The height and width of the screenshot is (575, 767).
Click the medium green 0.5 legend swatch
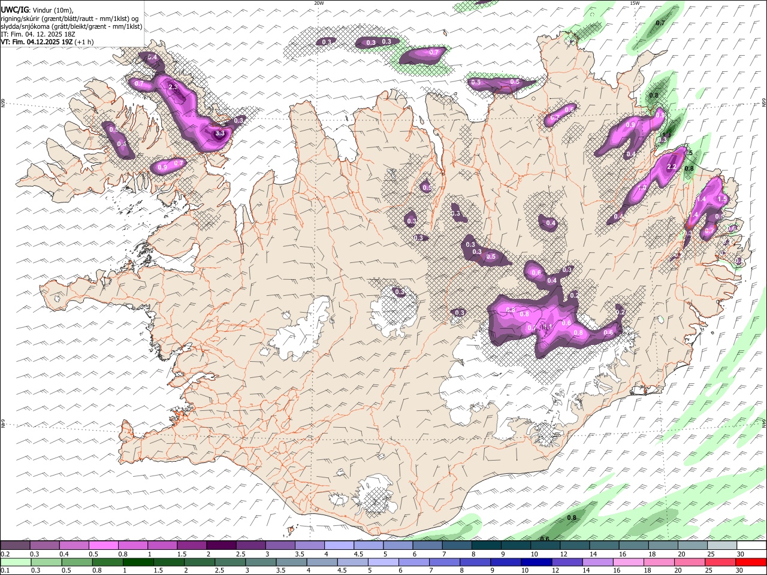[x=76, y=562]
